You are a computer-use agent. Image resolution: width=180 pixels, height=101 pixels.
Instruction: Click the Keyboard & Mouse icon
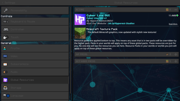[6, 22]
